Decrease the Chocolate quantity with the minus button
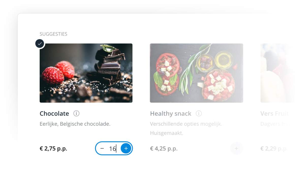Viewport: 305px width, 177px height. tap(102, 148)
